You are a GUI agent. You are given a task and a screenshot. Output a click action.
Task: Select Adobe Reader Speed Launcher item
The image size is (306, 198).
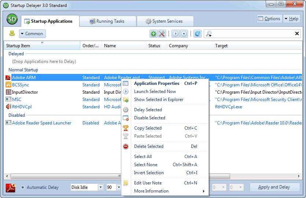pos(41,123)
